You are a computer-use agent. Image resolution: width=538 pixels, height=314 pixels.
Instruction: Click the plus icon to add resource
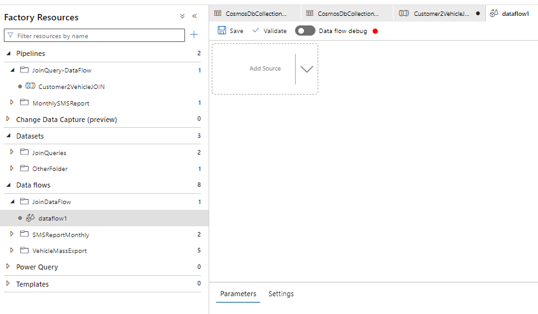(x=194, y=35)
